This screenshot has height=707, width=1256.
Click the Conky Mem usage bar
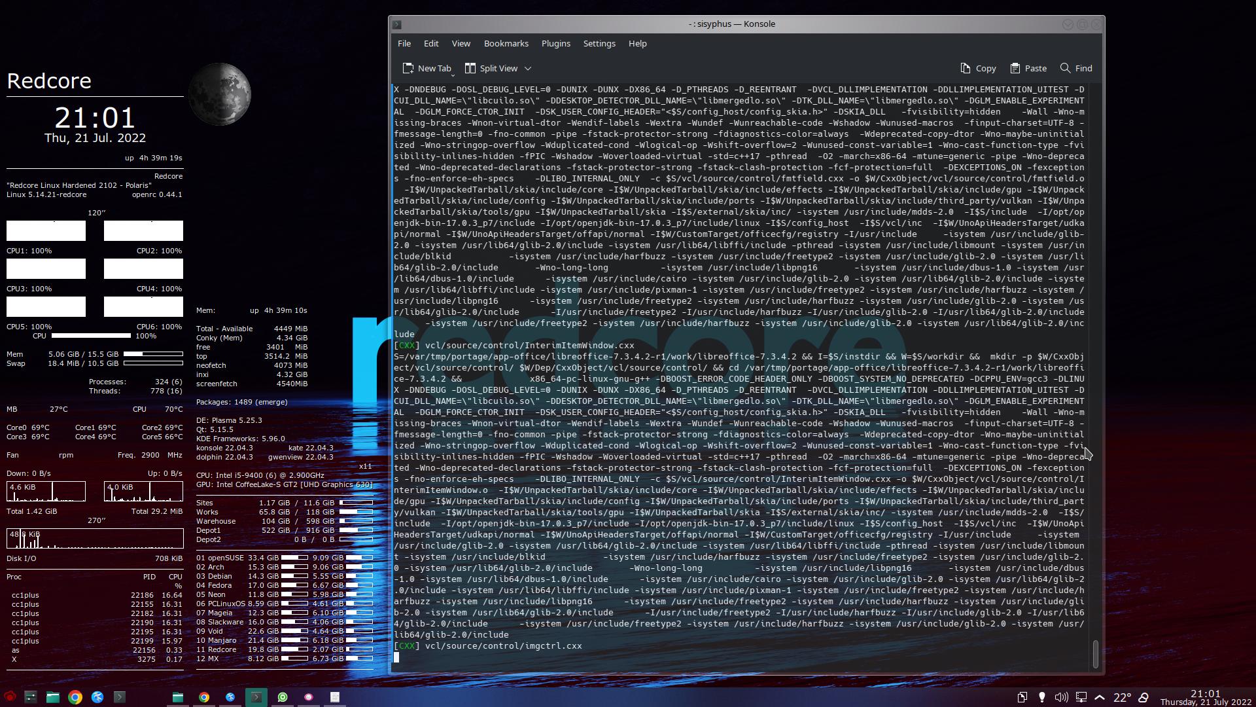coord(153,353)
